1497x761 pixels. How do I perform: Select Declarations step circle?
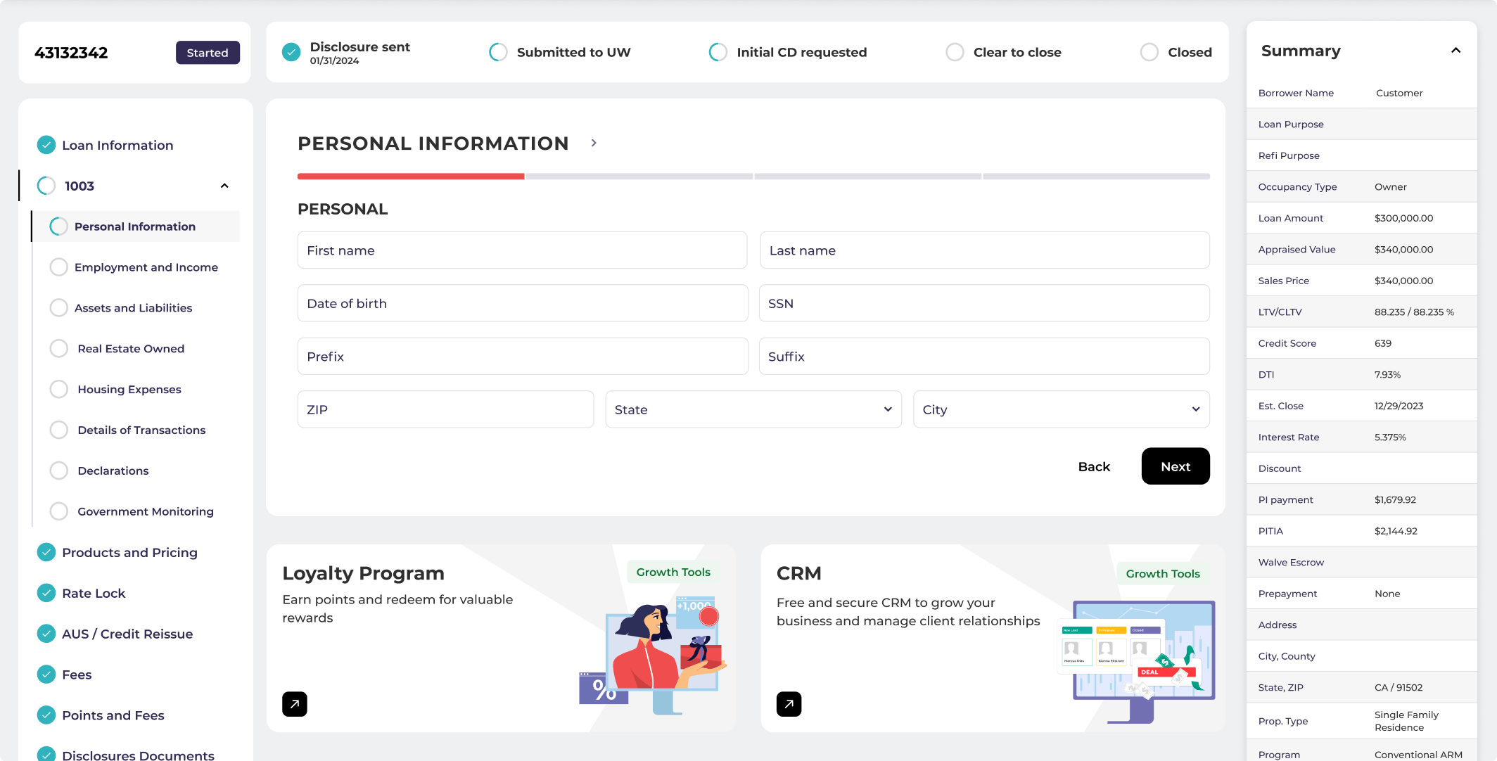[x=59, y=471]
